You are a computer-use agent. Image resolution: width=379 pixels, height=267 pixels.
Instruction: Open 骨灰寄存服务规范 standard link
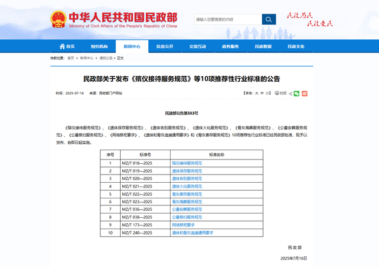pyautogui.click(x=187, y=194)
